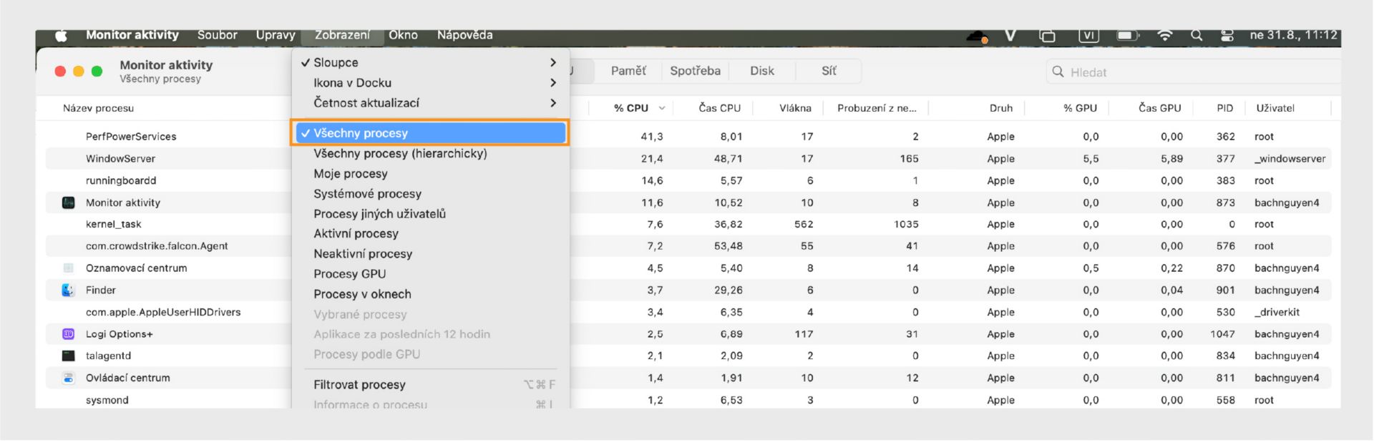1374x445 pixels.
Task: Switch to the Paměť tab
Action: pyautogui.click(x=628, y=71)
